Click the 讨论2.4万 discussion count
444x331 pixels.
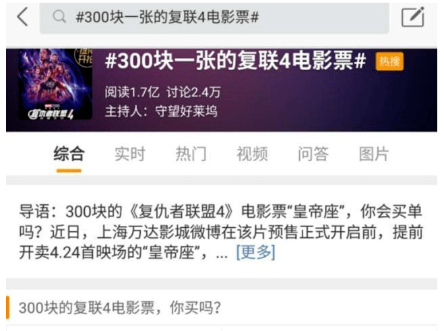tap(193, 92)
